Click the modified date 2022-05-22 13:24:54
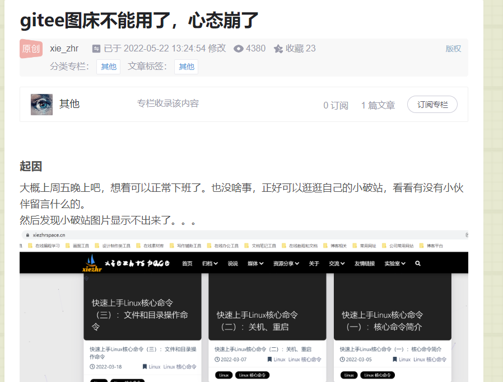The width and height of the screenshot is (503, 382). pos(165,48)
